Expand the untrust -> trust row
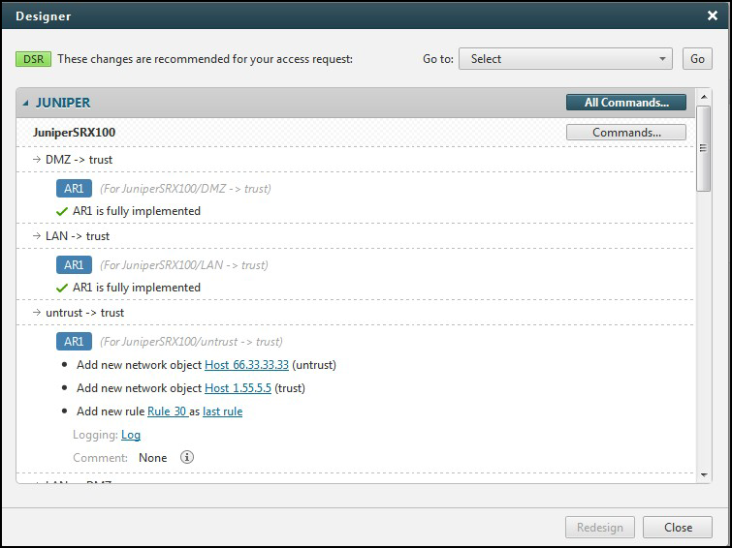The width and height of the screenshot is (732, 548). (x=36, y=313)
